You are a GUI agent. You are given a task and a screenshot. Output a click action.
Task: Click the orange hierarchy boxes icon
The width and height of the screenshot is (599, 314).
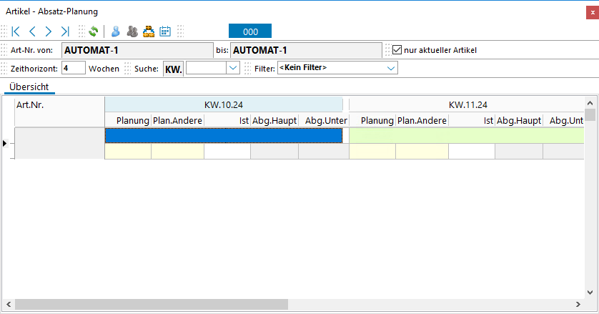149,31
